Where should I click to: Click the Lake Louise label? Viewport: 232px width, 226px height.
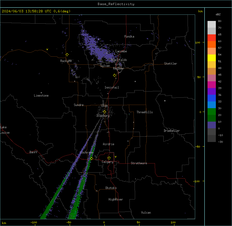(5, 130)
